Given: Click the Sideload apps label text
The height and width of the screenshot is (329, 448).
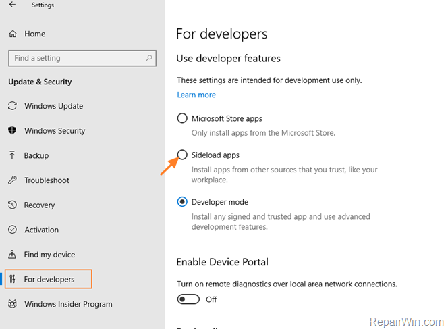Looking at the screenshot, I should point(215,155).
